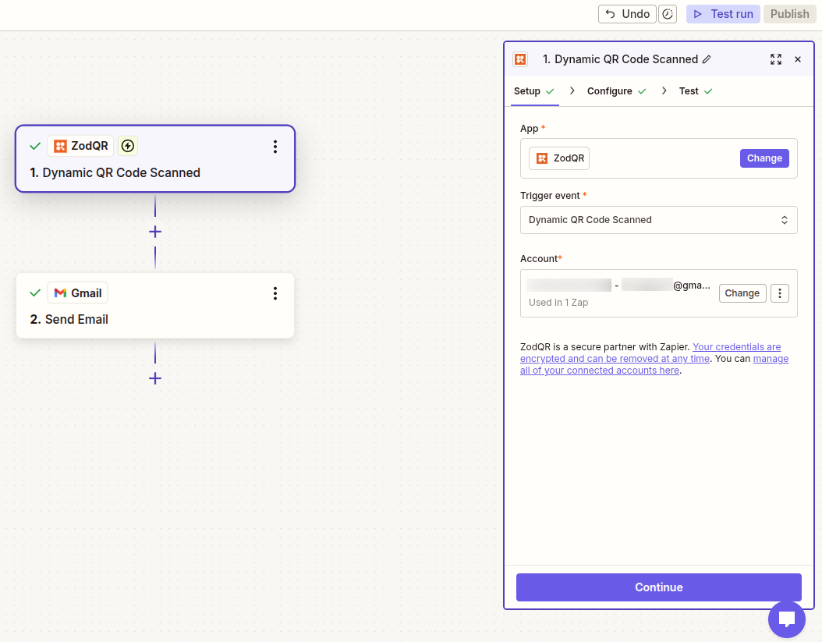Select the Gmail Send Email step card
Viewport: 822px width, 642px height.
tap(155, 305)
